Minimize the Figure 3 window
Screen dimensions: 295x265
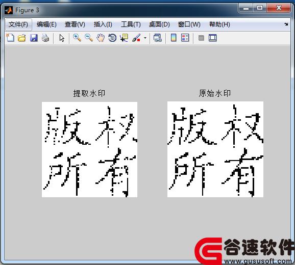click(246, 8)
